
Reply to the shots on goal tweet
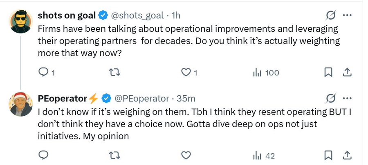click(x=43, y=73)
